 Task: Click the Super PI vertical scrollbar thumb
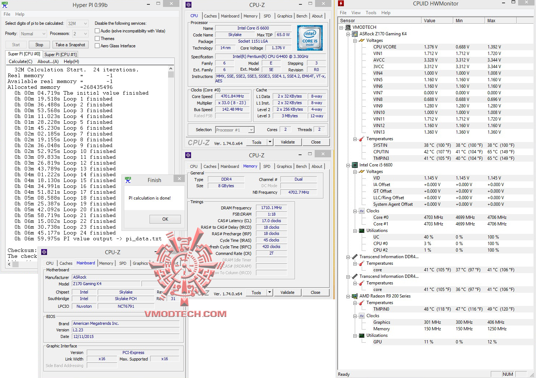pyautogui.click(x=171, y=74)
